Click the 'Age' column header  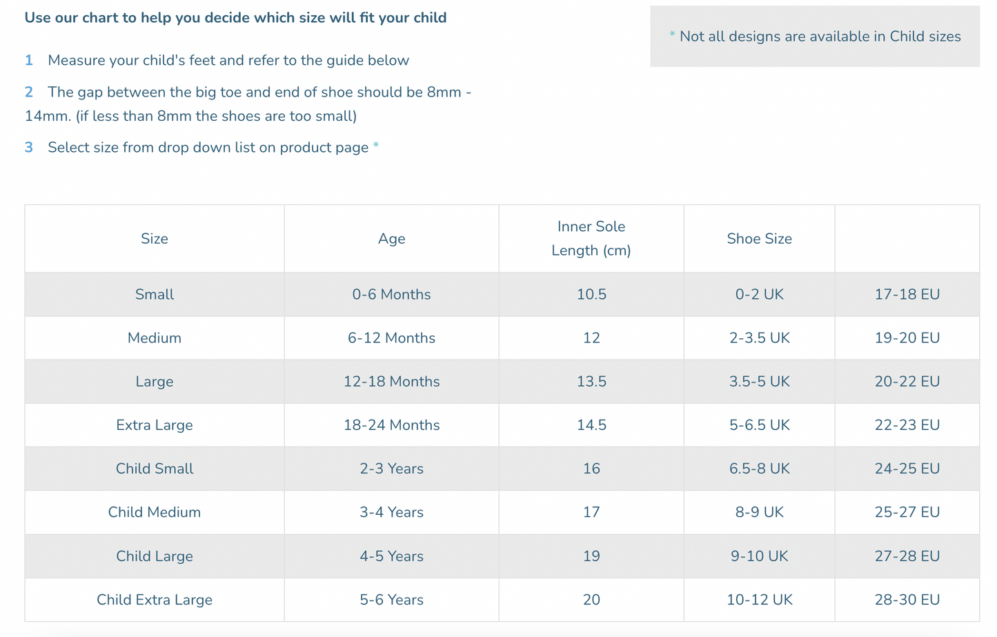click(x=391, y=239)
